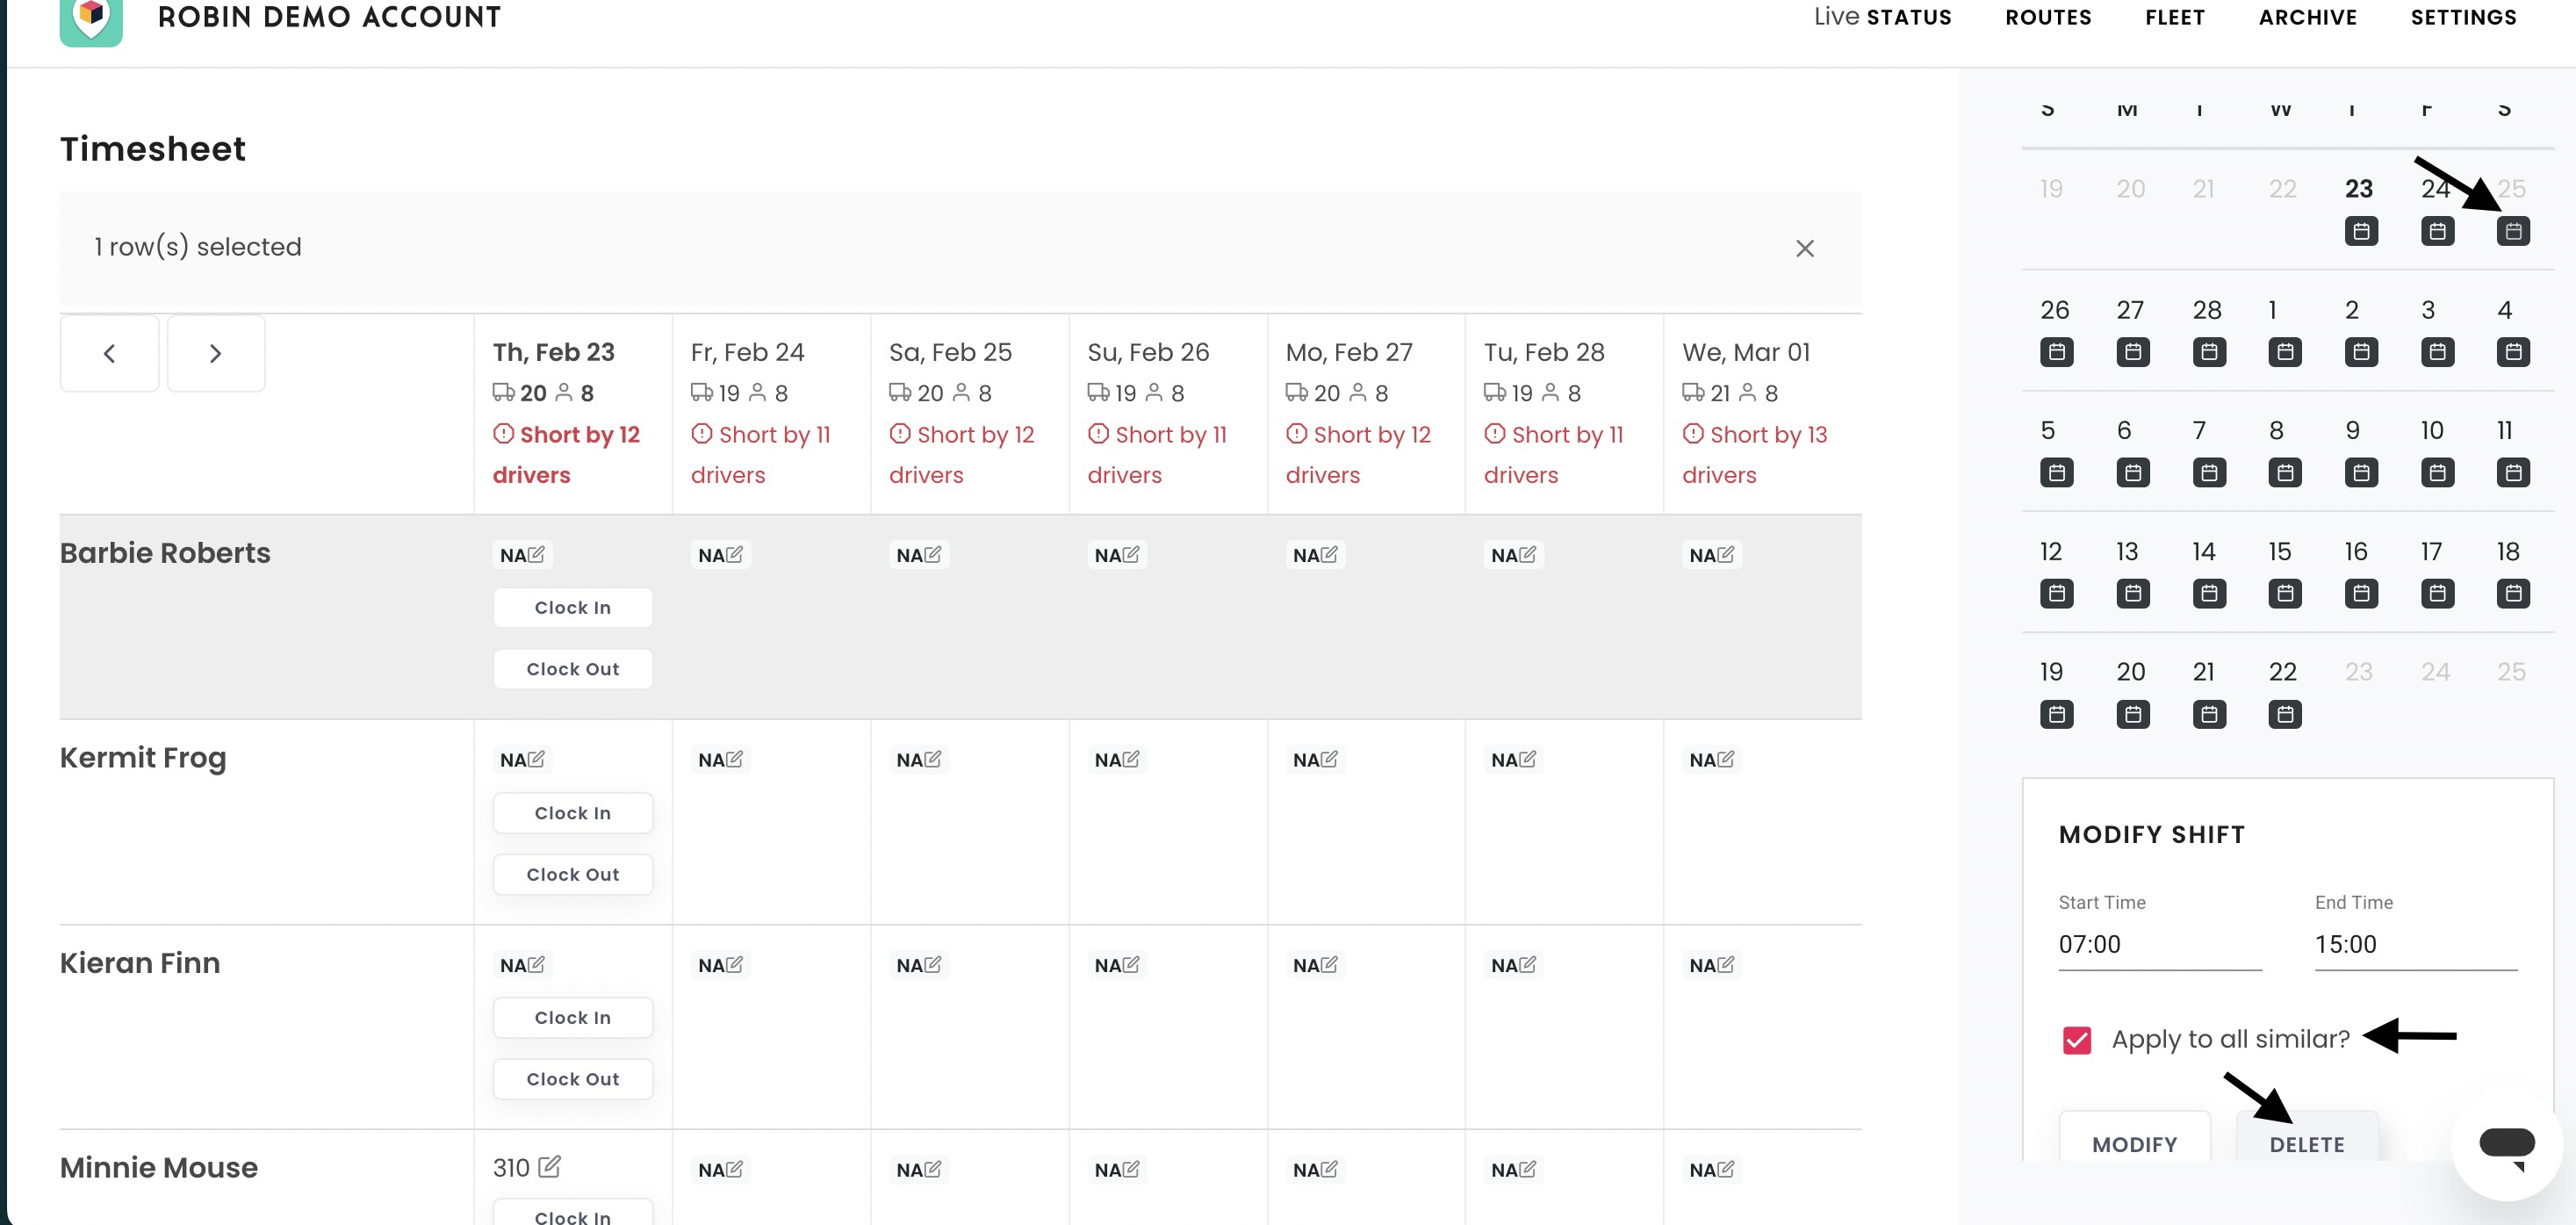Screen dimensions: 2576x1225
Task: Open shift calendar icon under date 23
Action: pyautogui.click(x=2361, y=231)
